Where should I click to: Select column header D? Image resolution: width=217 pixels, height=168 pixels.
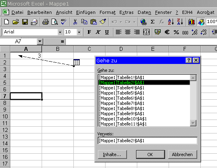121,49
